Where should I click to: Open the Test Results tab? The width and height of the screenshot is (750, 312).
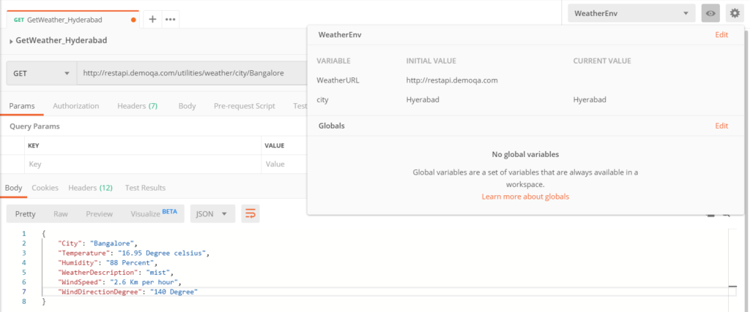[145, 188]
